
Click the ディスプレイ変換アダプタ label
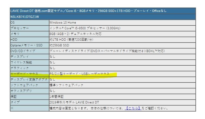point(29,79)
